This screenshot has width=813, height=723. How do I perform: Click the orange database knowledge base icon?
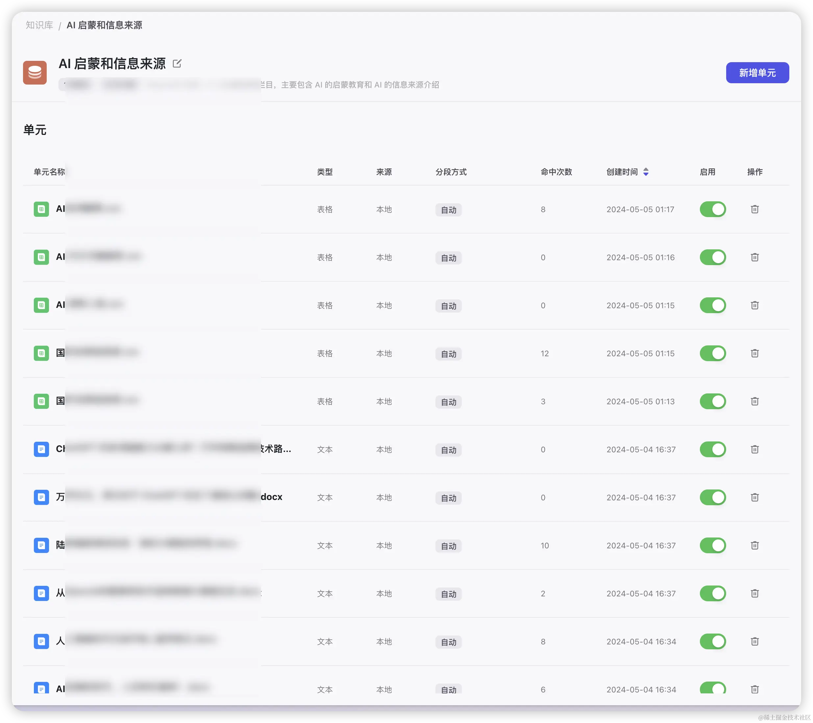(x=35, y=72)
